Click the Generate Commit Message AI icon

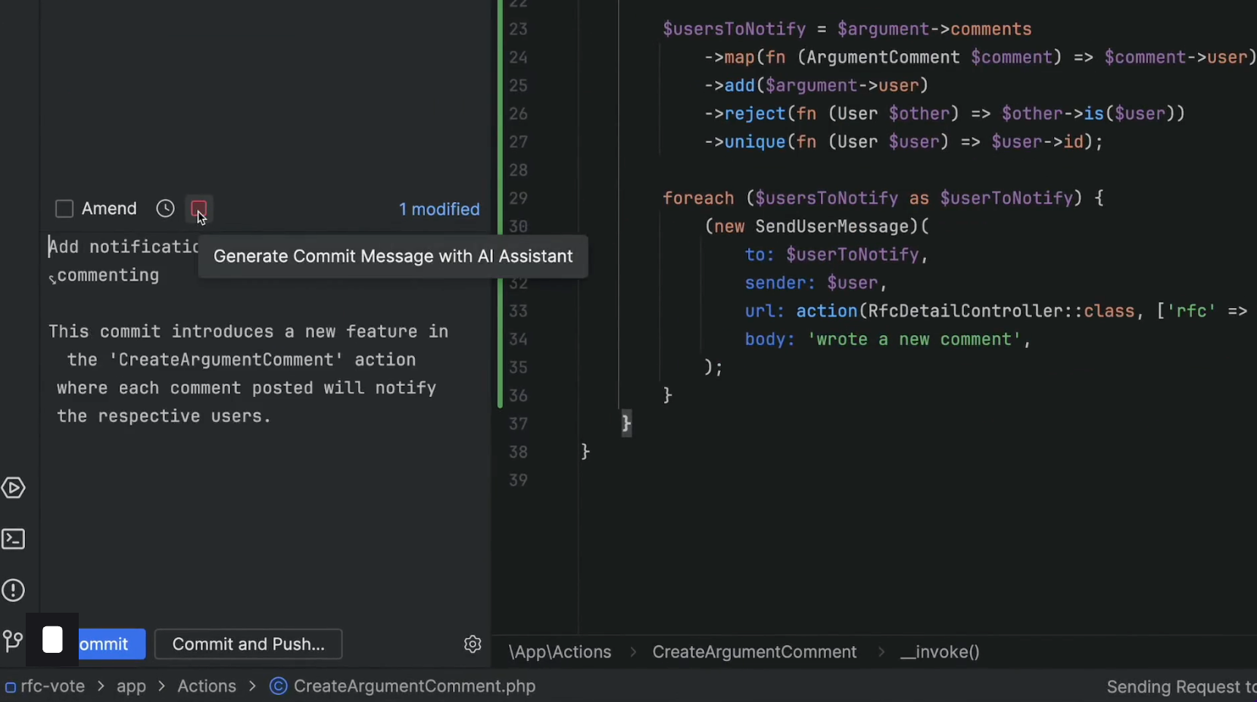(x=198, y=209)
